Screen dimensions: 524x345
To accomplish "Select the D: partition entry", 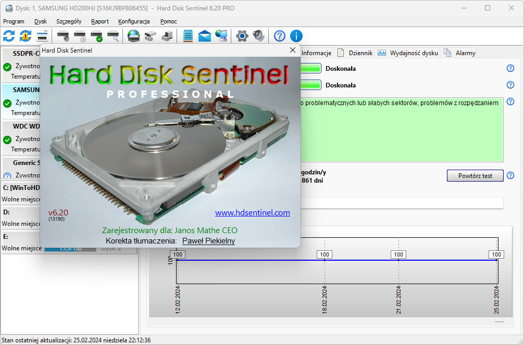I will pyautogui.click(x=21, y=218).
